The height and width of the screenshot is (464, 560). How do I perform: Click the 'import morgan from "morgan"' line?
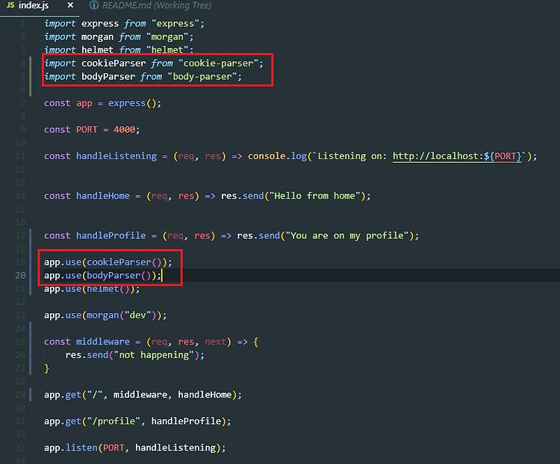pyautogui.click(x=119, y=37)
